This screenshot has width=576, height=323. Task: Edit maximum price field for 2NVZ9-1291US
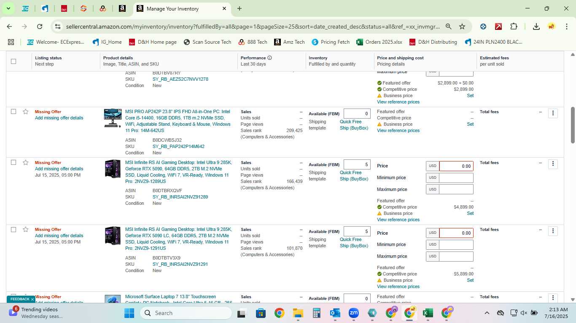pos(456,256)
